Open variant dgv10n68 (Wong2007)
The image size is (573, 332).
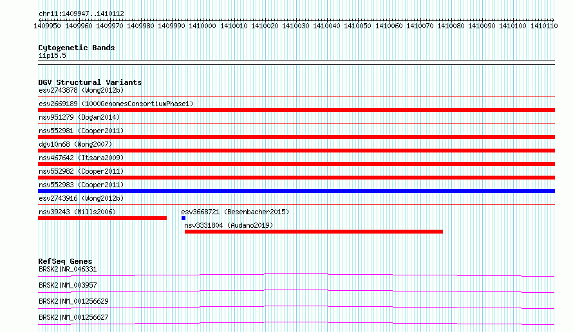tap(75, 144)
